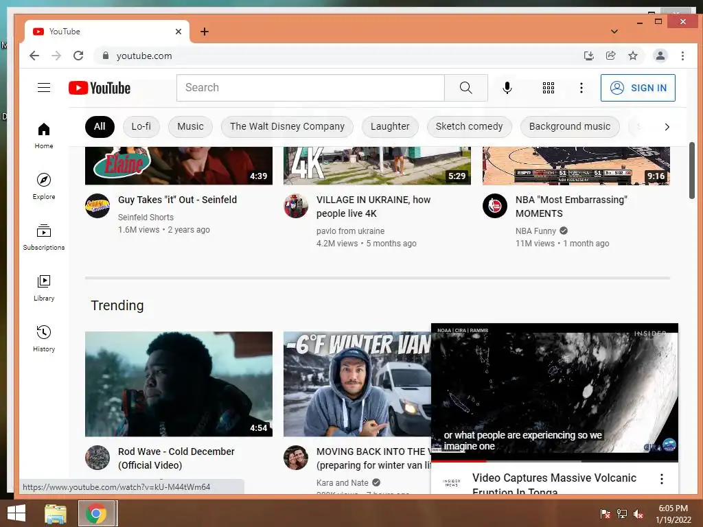Open Kara and Nate channel name link
This screenshot has height=527, width=703.
[x=342, y=483]
